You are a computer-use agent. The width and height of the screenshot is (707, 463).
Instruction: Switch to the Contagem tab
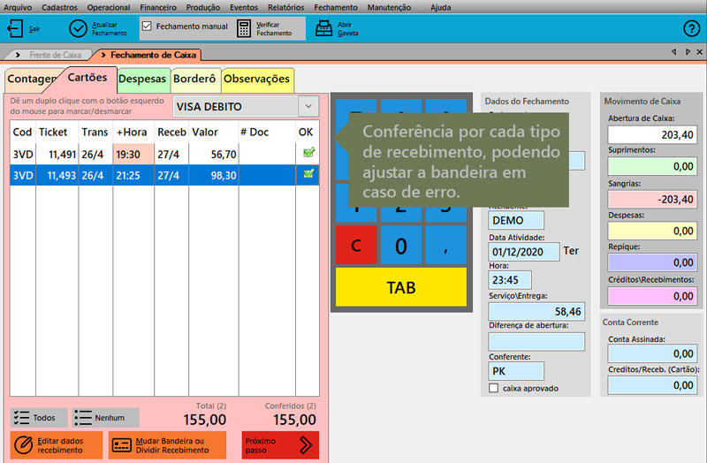32,79
